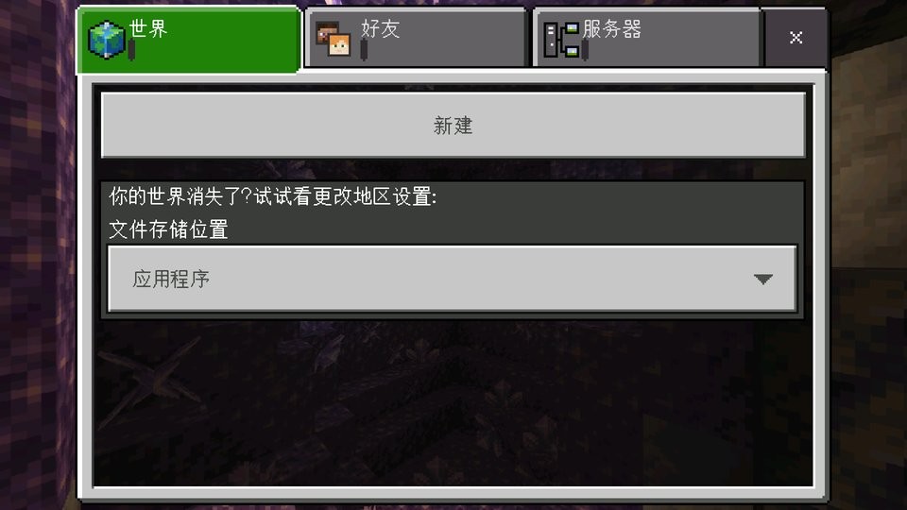Open the 文件存储位置 dropdown

click(x=453, y=279)
